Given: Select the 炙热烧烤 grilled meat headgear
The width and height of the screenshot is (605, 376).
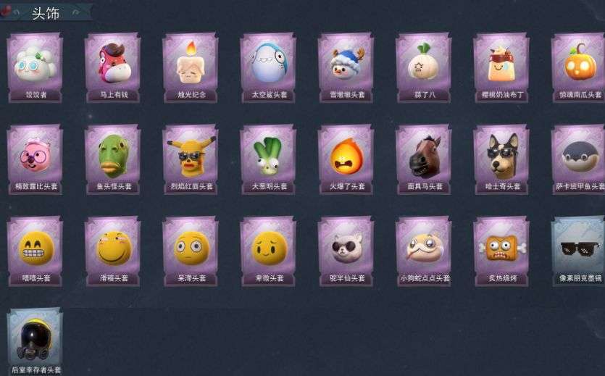Looking at the screenshot, I should coord(501,251).
